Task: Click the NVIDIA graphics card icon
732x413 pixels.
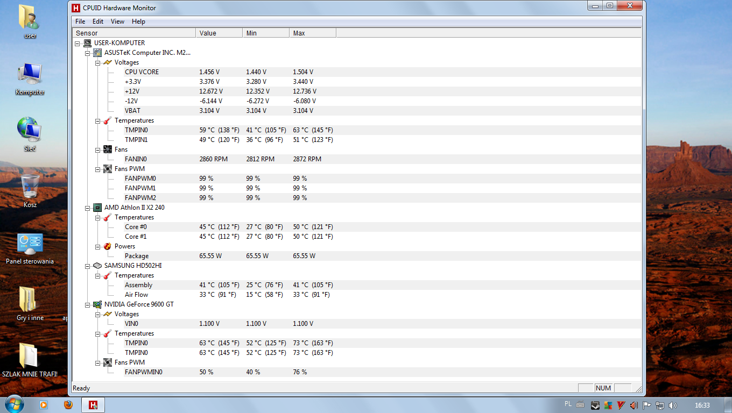Action: pyautogui.click(x=97, y=304)
